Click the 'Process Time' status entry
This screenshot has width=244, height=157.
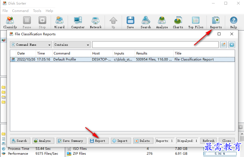tap(19, 149)
